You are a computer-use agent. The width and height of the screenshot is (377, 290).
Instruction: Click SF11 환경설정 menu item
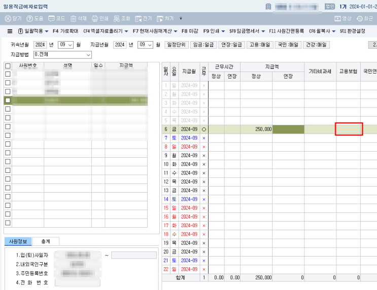353,31
